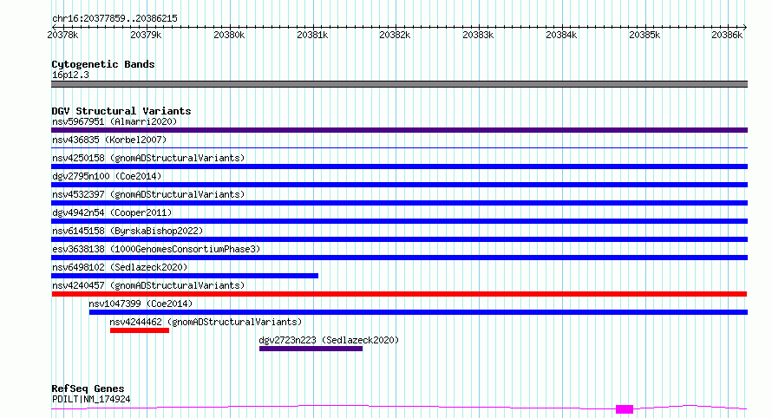
Task: Click the 20380k ruler label
Action: pyautogui.click(x=229, y=35)
